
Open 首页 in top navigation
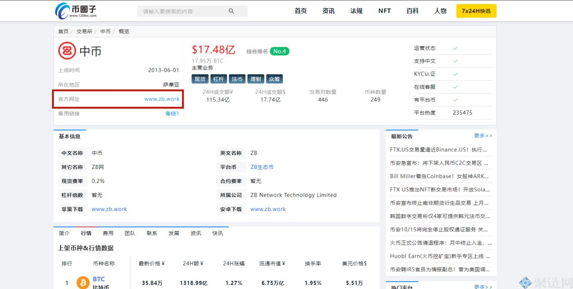coord(301,11)
